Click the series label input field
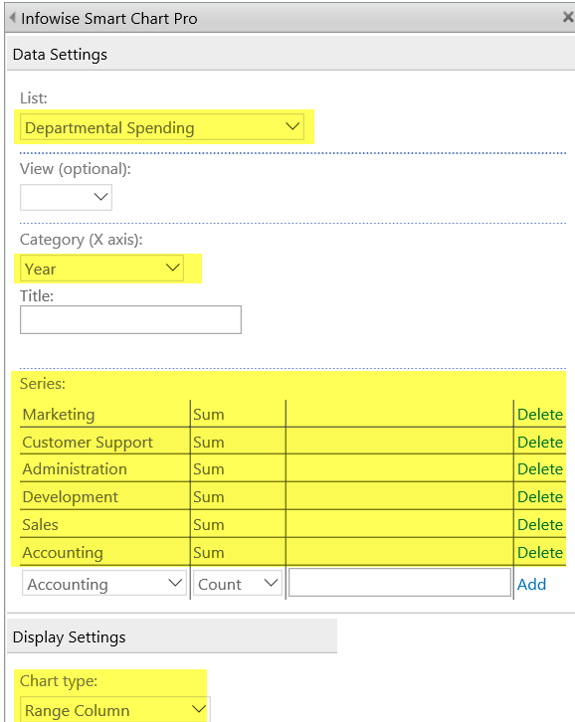This screenshot has width=575, height=722. tap(400, 583)
